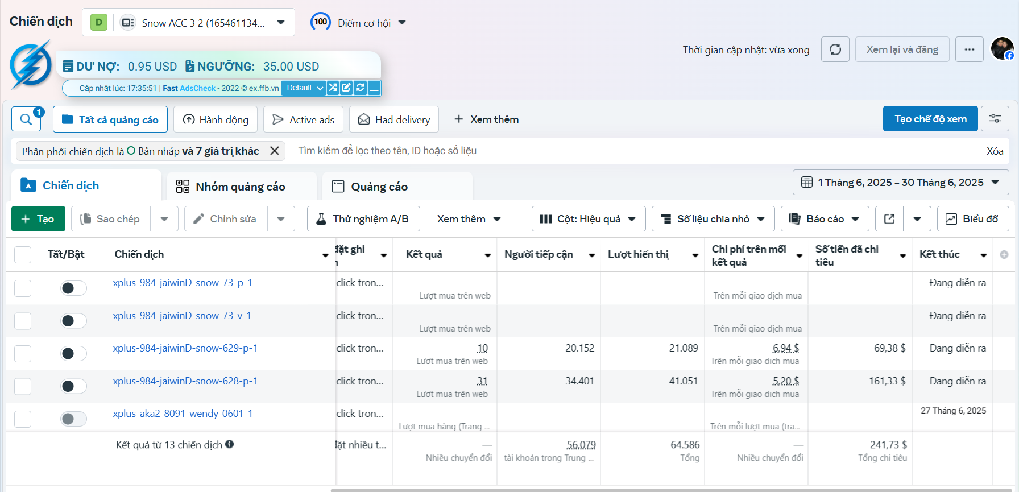Open Số liệu chia nhỏ dropdown

click(x=713, y=219)
